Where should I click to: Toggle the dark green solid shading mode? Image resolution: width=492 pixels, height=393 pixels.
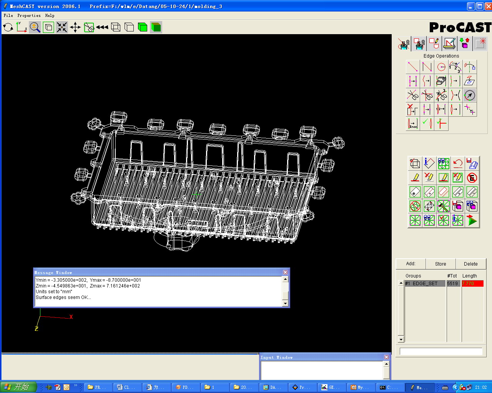156,27
